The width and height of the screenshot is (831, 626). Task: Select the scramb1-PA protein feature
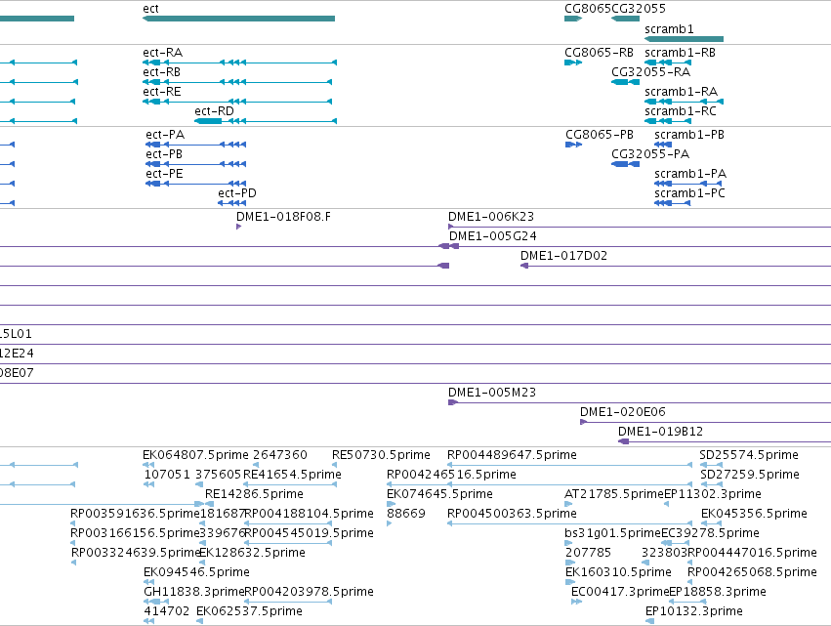tap(687, 184)
